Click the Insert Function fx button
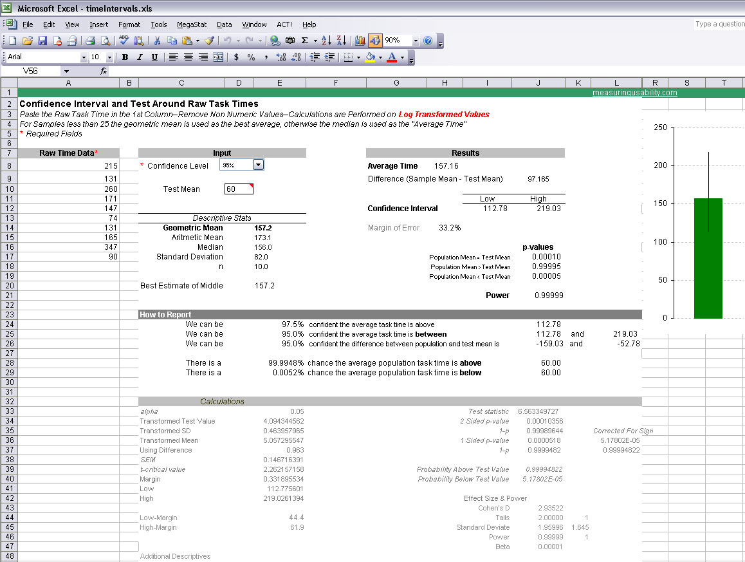 point(103,71)
